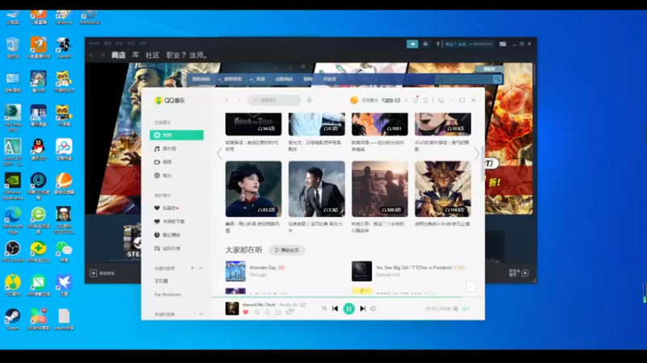The width and height of the screenshot is (647, 363).
Task: Open the skin (shirt) icon in QQ Music title bar
Action: click(x=416, y=100)
